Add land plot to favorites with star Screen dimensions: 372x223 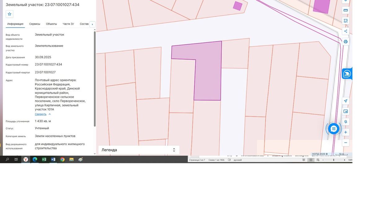click(x=10, y=14)
